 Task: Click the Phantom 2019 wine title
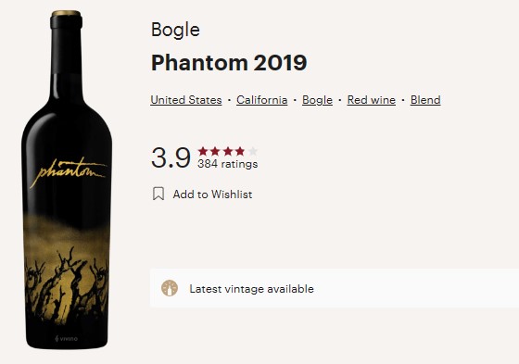pos(229,63)
